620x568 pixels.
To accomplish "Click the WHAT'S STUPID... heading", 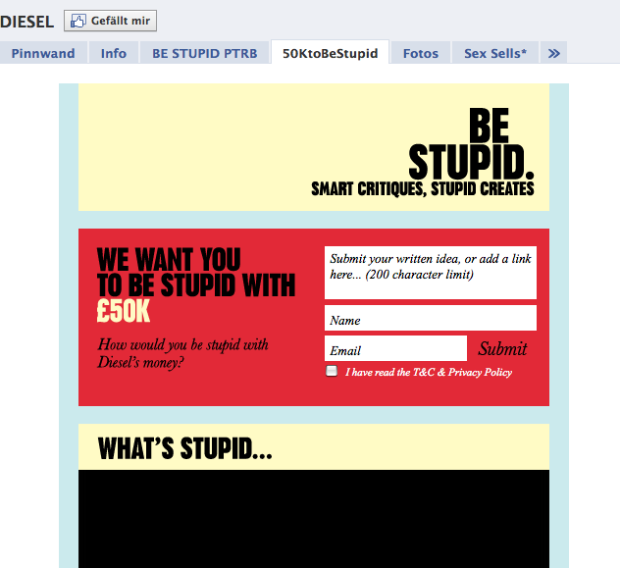I will click(184, 448).
